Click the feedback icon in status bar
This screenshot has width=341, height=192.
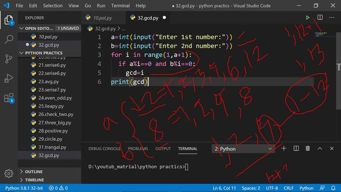322,188
